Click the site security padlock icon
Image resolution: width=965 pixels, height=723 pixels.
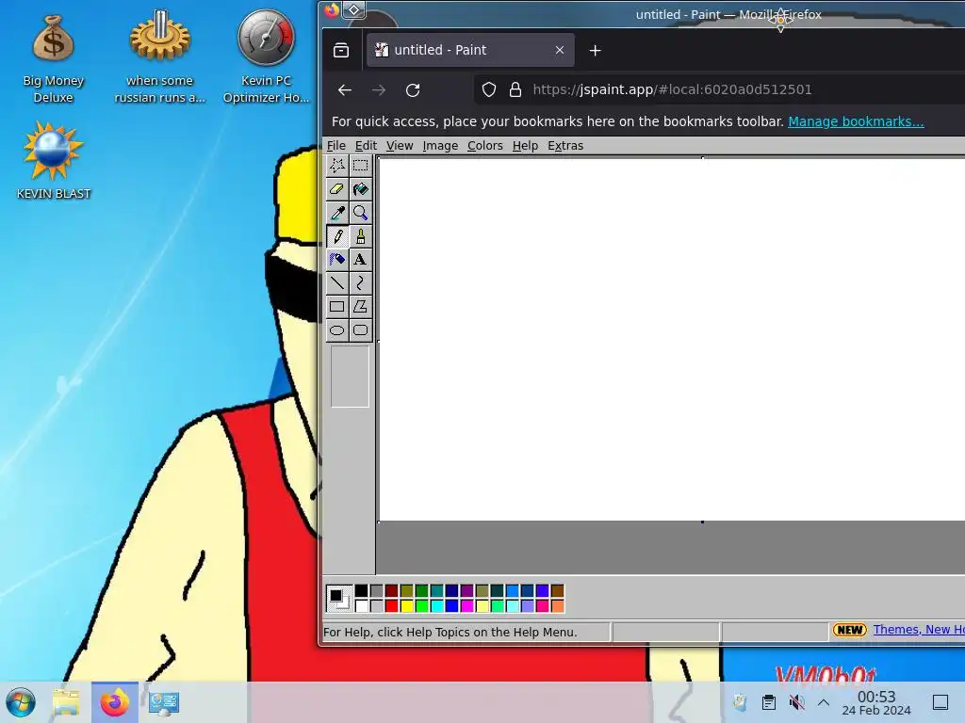click(x=515, y=89)
